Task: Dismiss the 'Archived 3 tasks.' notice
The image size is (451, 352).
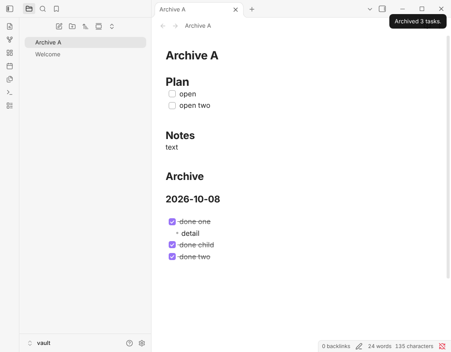Action: [x=418, y=22]
